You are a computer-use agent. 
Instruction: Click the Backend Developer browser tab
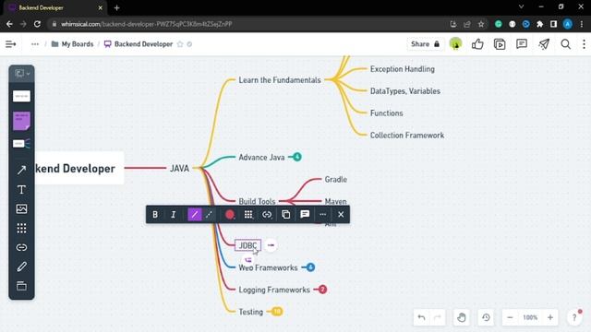[55, 8]
